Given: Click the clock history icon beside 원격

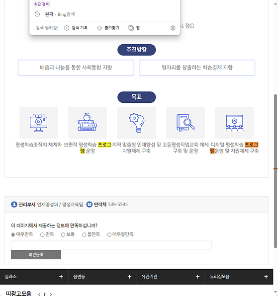Looking at the screenshot, I should (x=37, y=14).
